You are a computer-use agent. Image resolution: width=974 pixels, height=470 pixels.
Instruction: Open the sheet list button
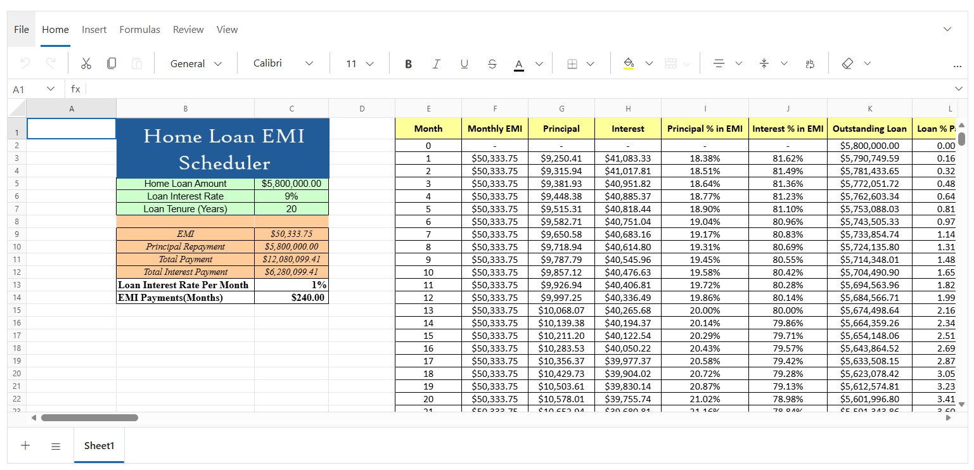pos(56,445)
